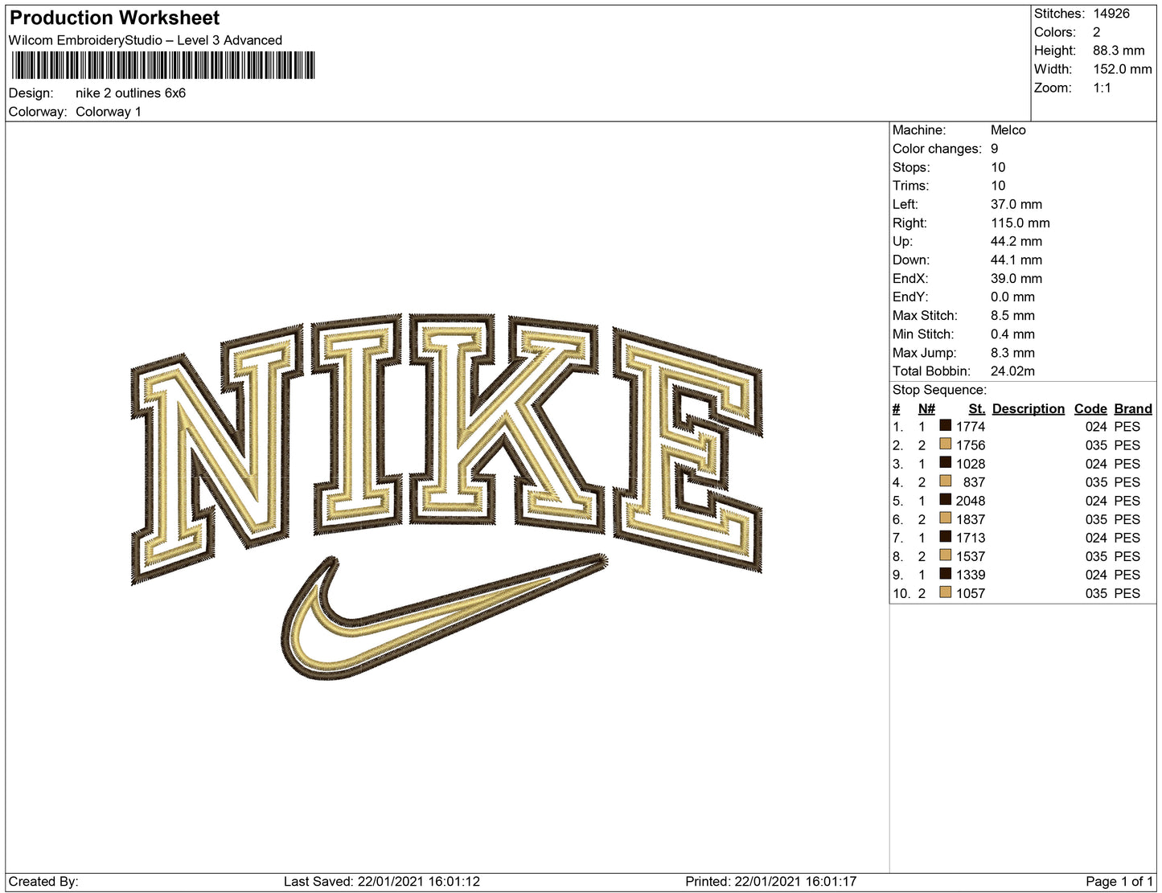The image size is (1162, 893).
Task: Click stitch count 2048 in stop 5
Action: click(x=971, y=501)
